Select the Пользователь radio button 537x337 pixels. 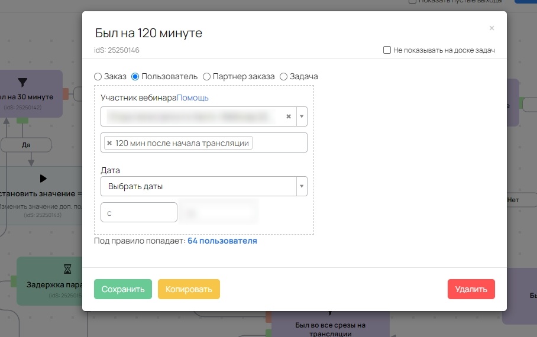(x=135, y=76)
